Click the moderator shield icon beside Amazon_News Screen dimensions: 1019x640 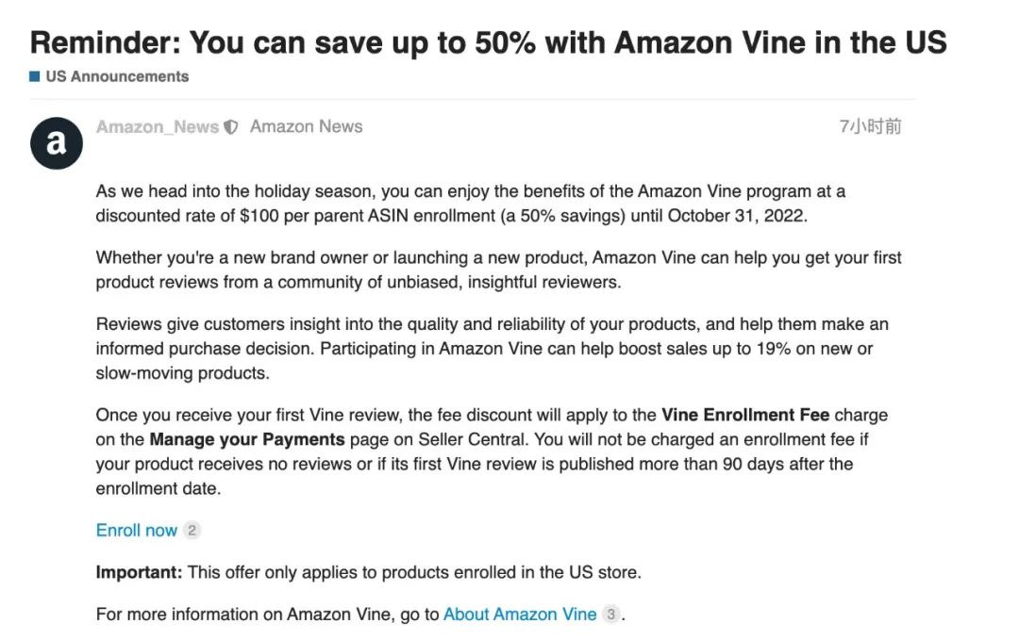(x=231, y=127)
